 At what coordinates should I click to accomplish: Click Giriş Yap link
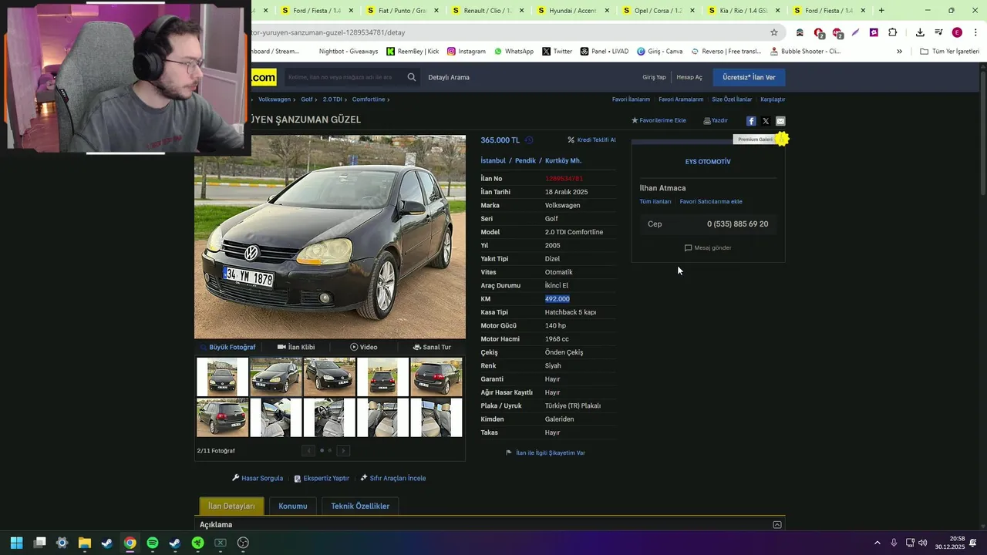click(654, 77)
